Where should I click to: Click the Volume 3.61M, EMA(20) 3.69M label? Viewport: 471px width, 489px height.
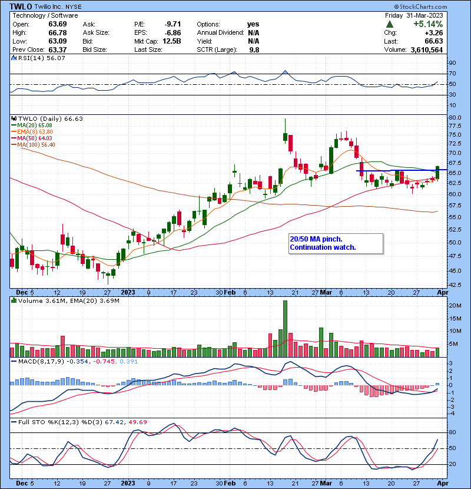point(68,300)
